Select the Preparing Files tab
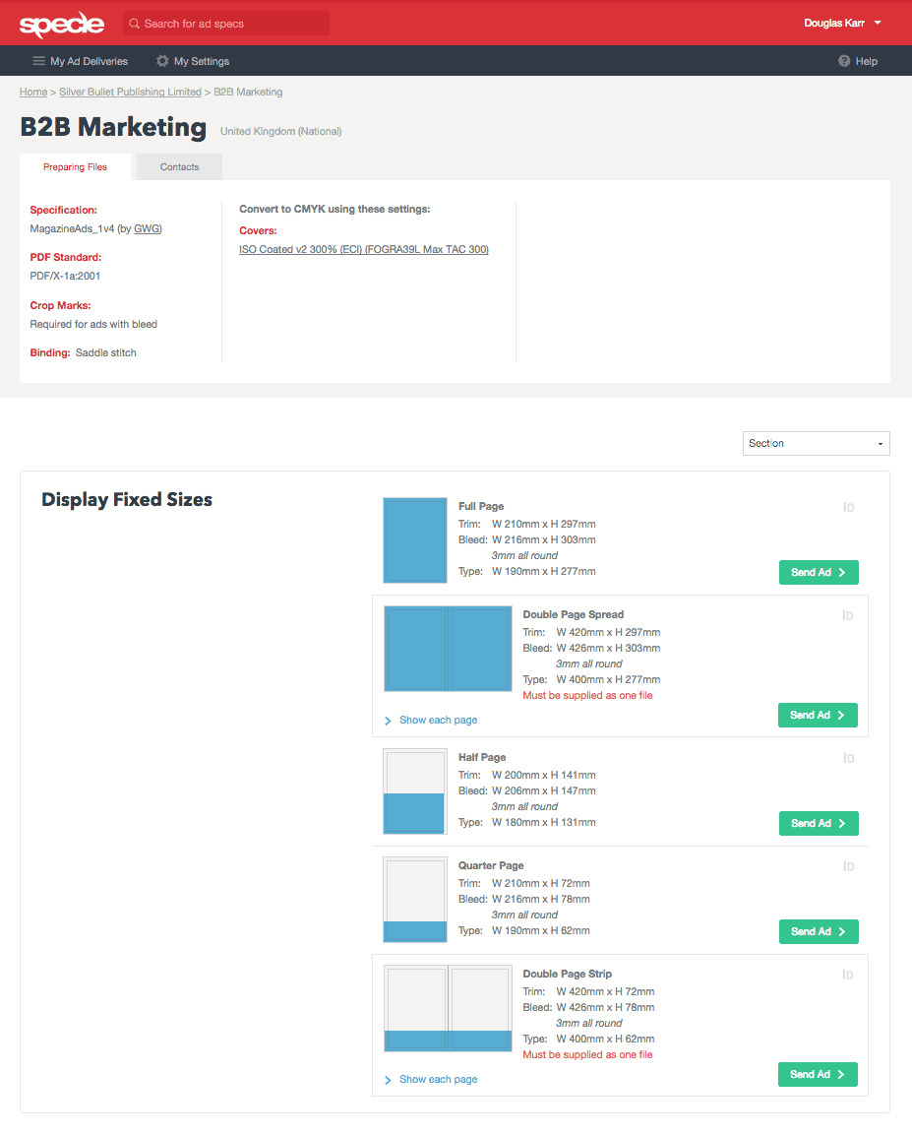 pos(75,167)
